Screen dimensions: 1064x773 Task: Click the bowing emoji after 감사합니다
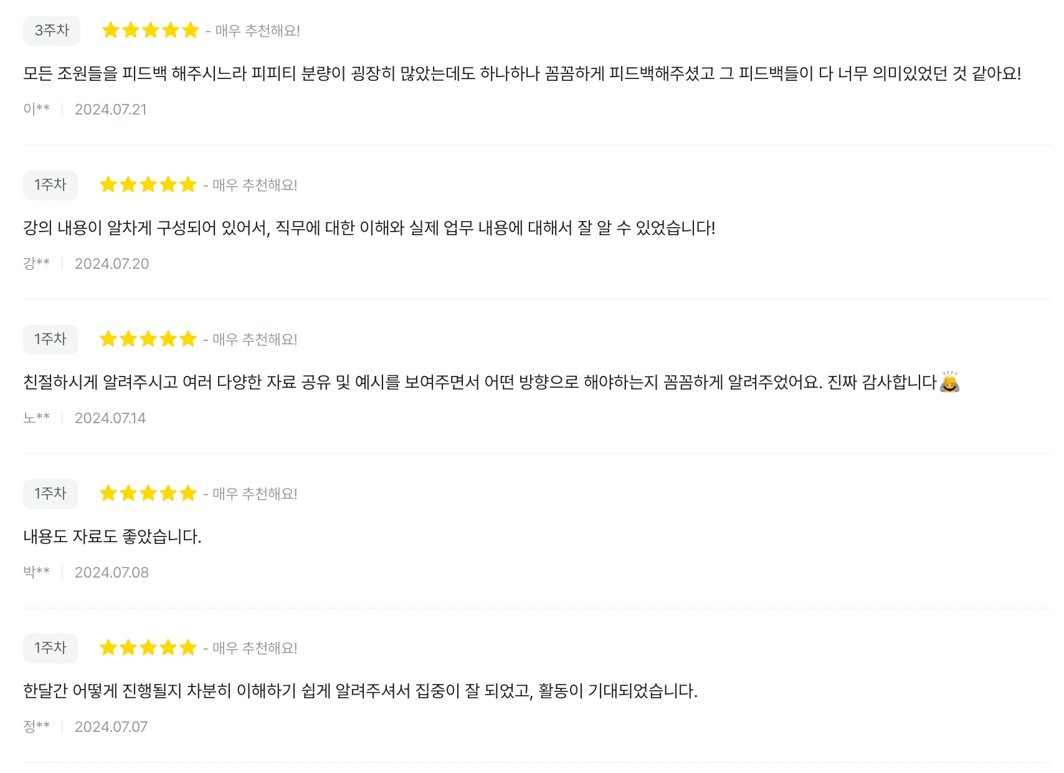pyautogui.click(x=950, y=382)
